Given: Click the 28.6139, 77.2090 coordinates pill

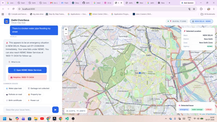Looking at the screenshot, I should (177, 21).
